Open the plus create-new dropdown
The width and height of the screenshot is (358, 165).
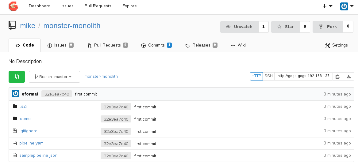pyautogui.click(x=327, y=6)
